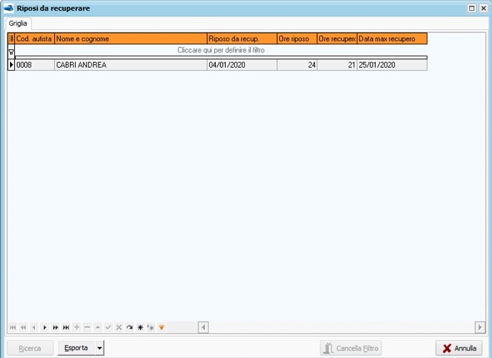Sort by Data max recupero column header
This screenshot has height=358, width=492.
(x=392, y=39)
